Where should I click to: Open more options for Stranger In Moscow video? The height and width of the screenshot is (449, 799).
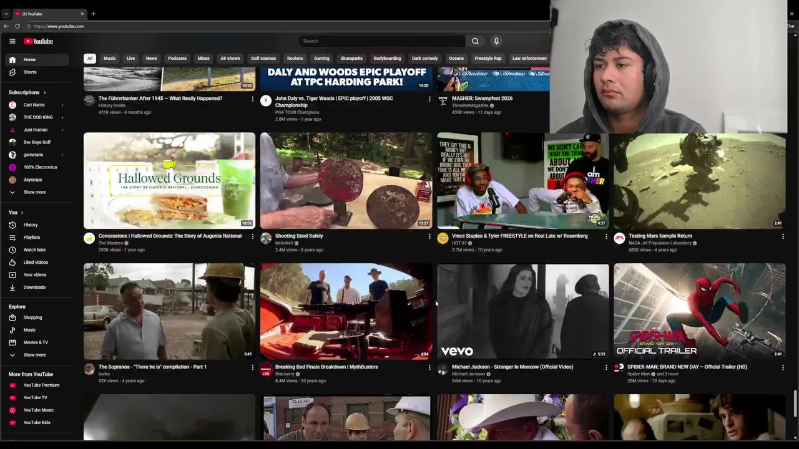pyautogui.click(x=606, y=367)
